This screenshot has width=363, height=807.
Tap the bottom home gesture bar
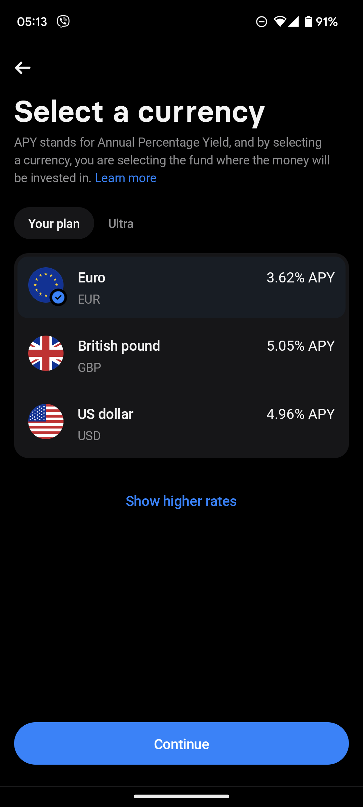pos(182,796)
